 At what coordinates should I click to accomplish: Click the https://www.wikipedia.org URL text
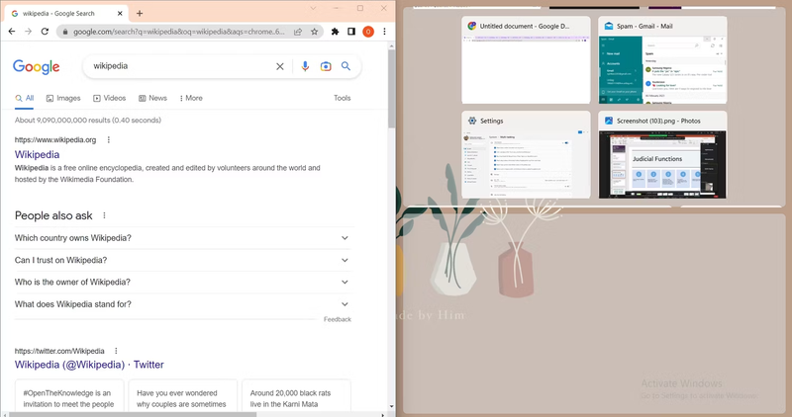55,139
